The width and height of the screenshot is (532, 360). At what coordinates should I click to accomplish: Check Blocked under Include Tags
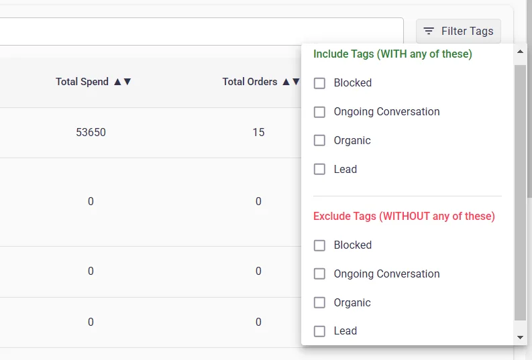click(319, 83)
